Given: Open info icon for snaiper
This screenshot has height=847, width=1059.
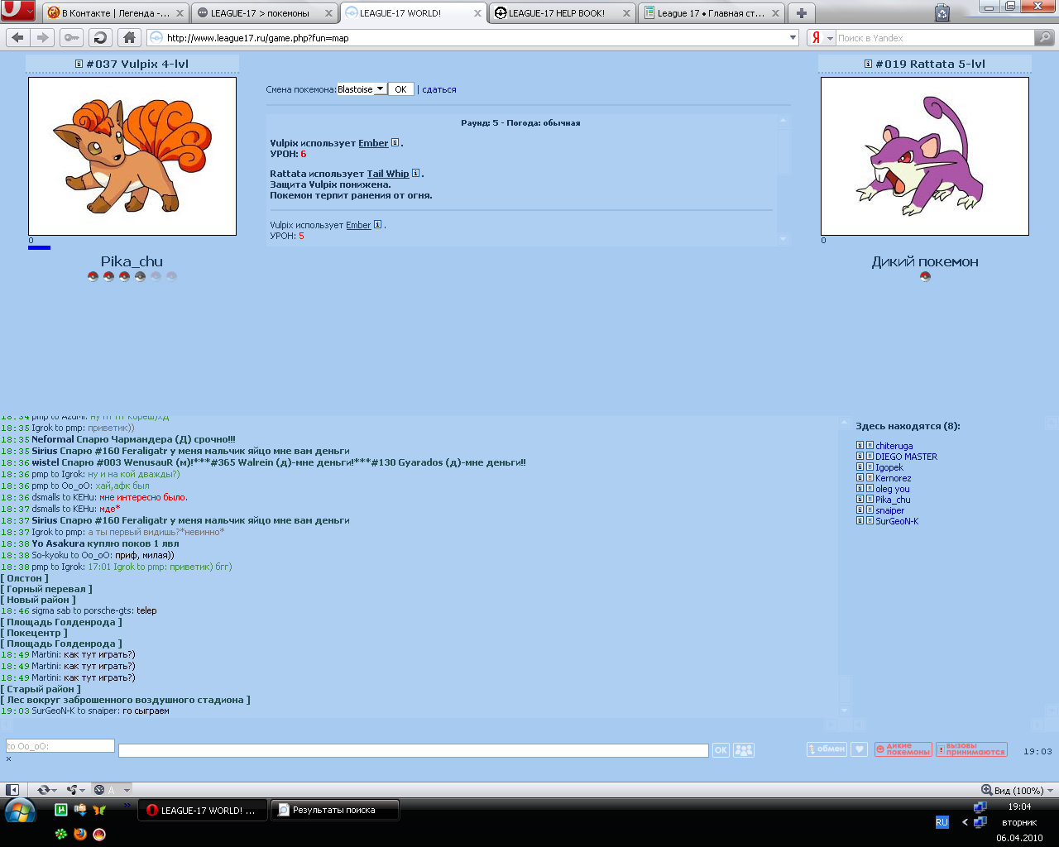Looking at the screenshot, I should click(860, 510).
